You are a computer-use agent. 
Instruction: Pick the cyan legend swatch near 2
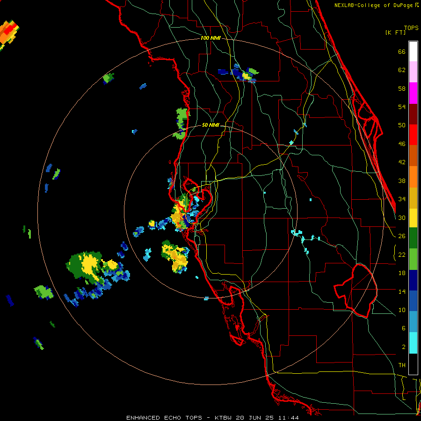coord(413,343)
